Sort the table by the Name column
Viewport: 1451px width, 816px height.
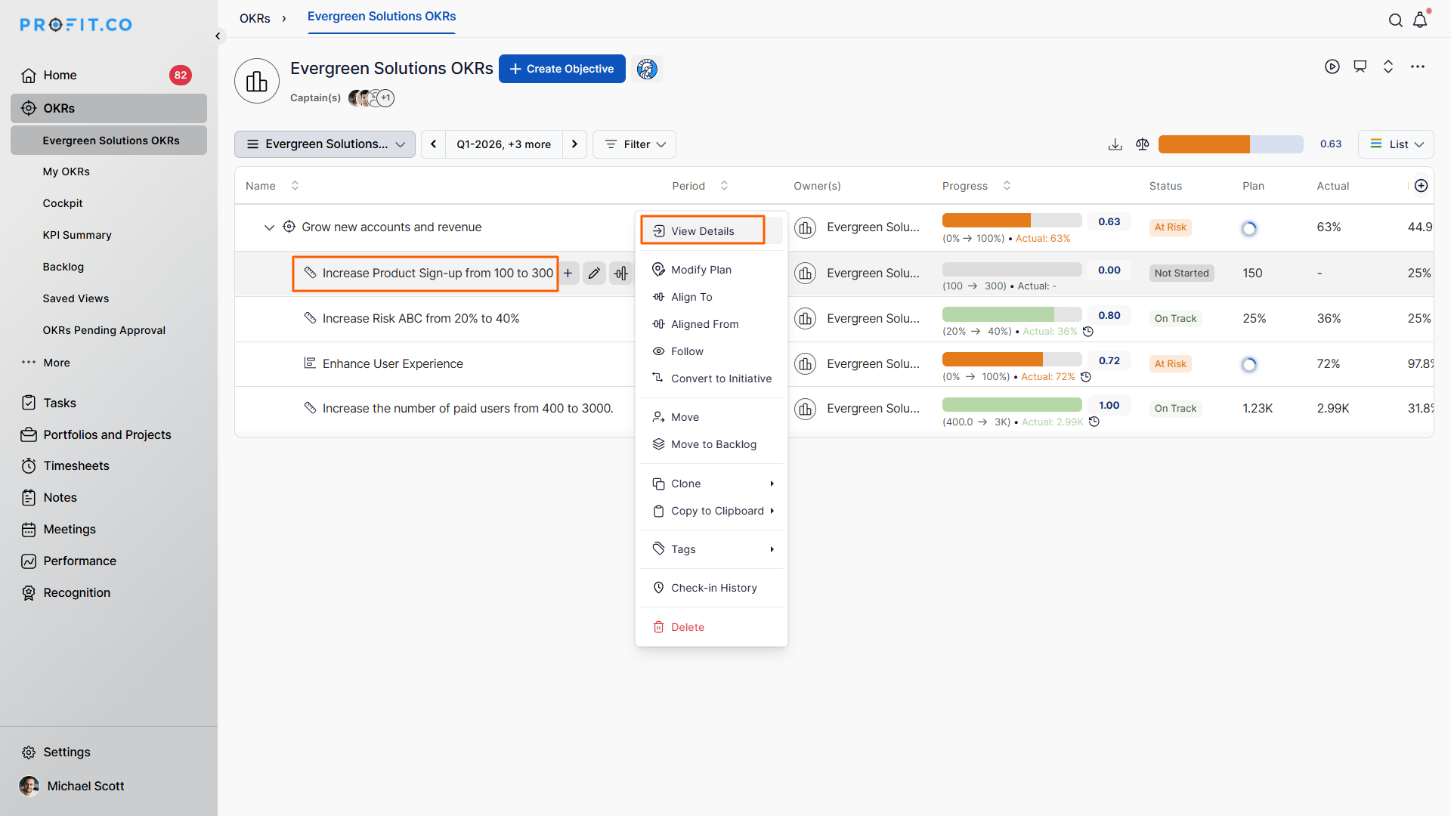pyautogui.click(x=295, y=186)
